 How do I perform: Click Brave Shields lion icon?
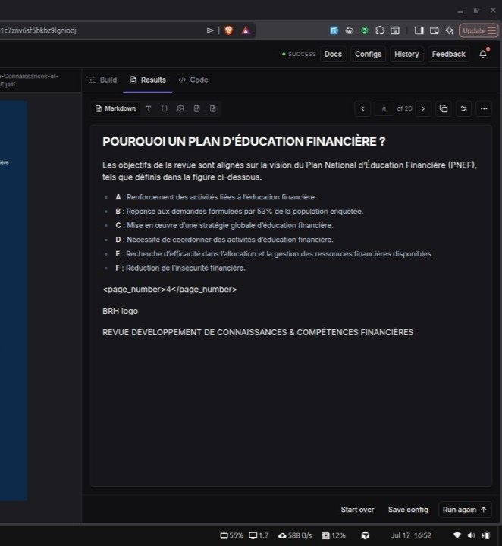(x=229, y=30)
